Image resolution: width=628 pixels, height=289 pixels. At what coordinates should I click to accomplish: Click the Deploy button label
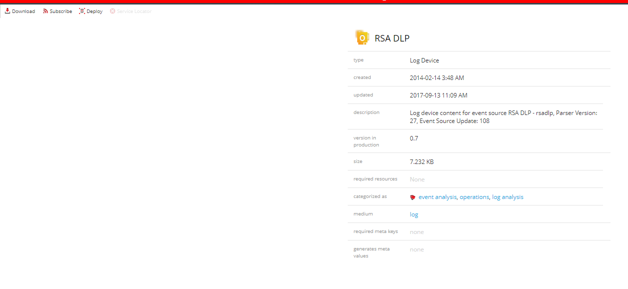[x=95, y=11]
